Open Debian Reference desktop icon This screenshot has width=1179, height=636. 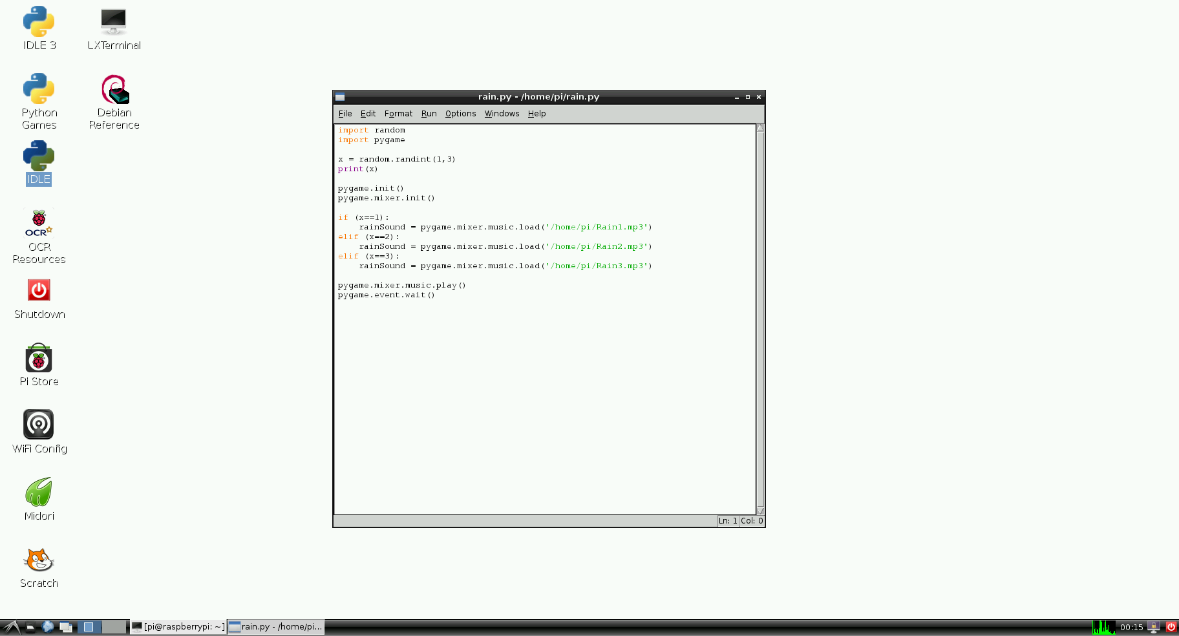[x=114, y=101]
